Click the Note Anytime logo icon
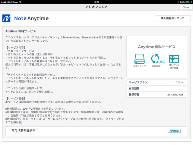This screenshot has height=145, width=193. (6, 18)
